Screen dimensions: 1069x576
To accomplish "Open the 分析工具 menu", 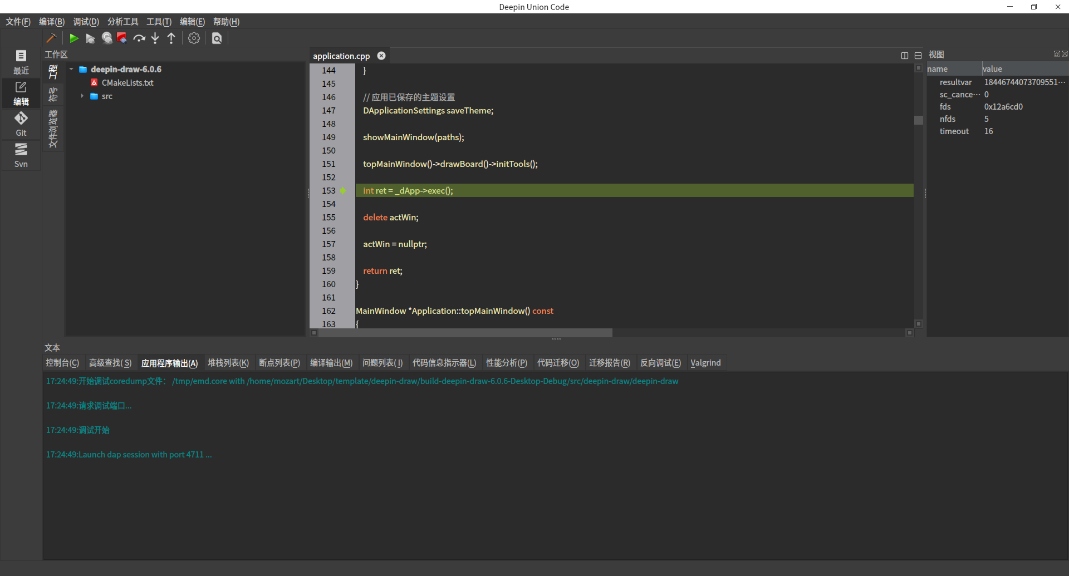I will (x=123, y=22).
